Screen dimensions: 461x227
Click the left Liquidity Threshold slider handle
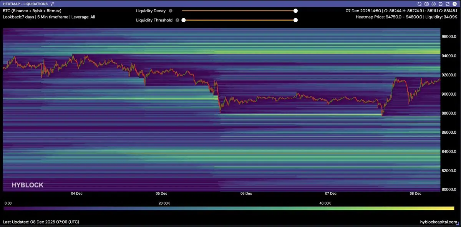pos(184,20)
